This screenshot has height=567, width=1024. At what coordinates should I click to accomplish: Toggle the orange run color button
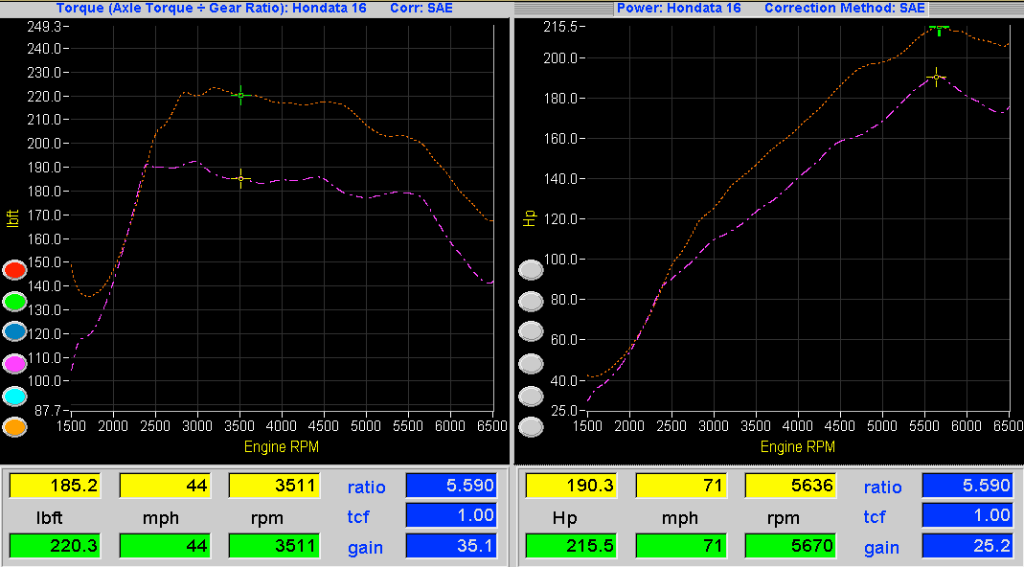coord(14,427)
